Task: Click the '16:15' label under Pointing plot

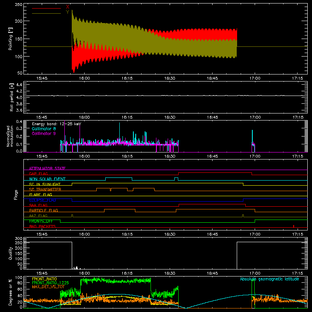Action: [127, 78]
